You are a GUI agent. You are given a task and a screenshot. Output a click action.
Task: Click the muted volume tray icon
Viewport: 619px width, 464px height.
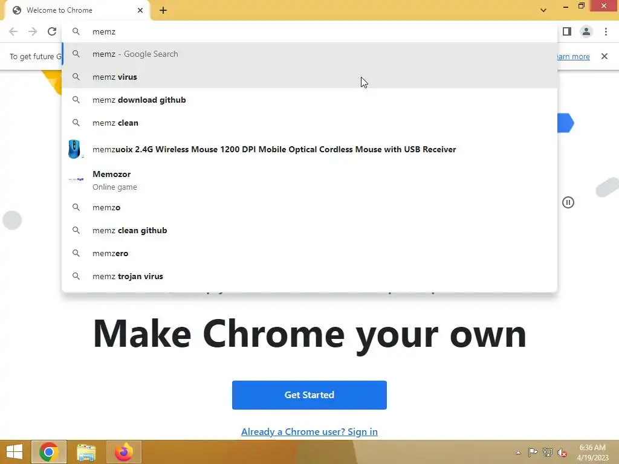(562, 453)
